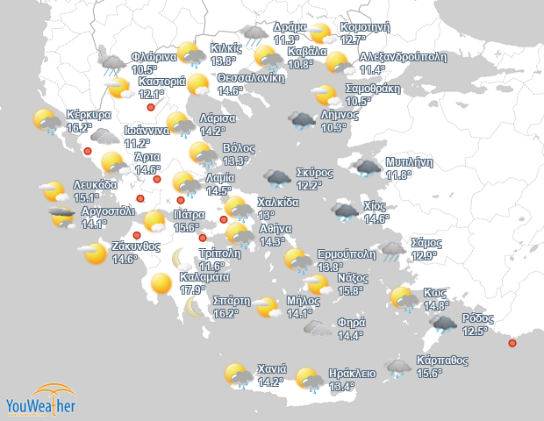Viewport: 544px width, 421px height.
Task: Click the crescent moon icon beside Σπάρτη
Action: 194,307
